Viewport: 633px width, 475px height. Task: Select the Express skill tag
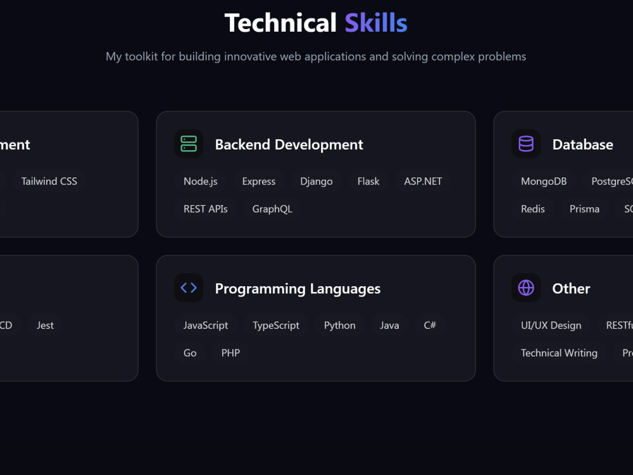click(259, 181)
